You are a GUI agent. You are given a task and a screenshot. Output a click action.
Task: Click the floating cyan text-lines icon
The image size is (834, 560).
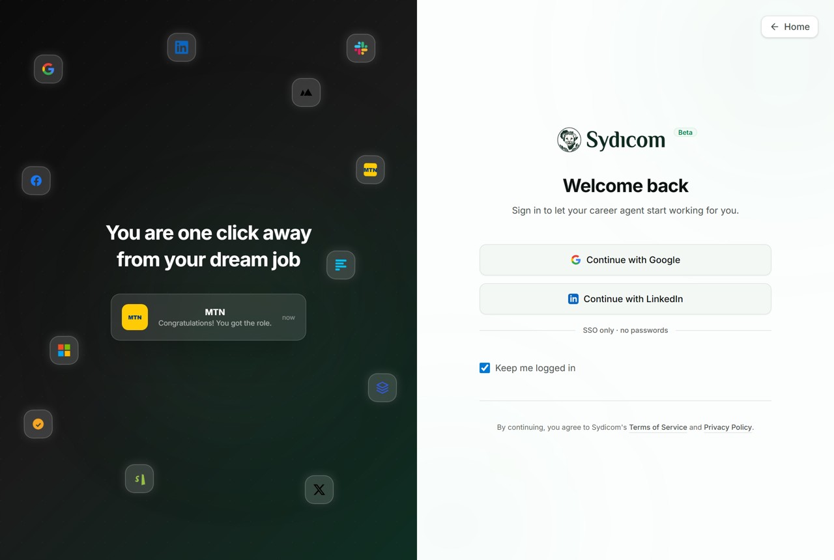[341, 265]
